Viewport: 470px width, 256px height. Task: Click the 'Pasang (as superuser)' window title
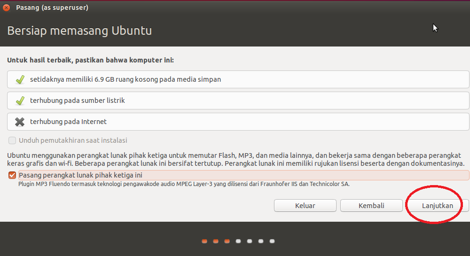pos(52,8)
